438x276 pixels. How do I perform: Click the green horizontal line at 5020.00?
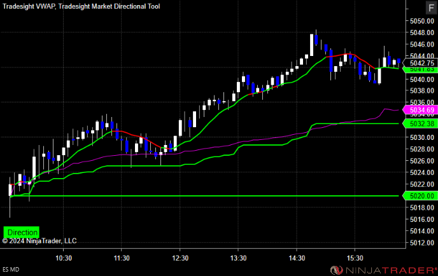point(205,196)
